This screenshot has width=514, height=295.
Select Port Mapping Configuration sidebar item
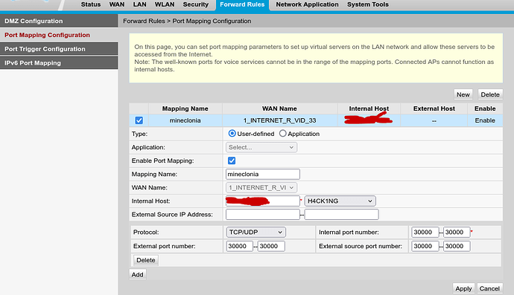[x=59, y=35]
